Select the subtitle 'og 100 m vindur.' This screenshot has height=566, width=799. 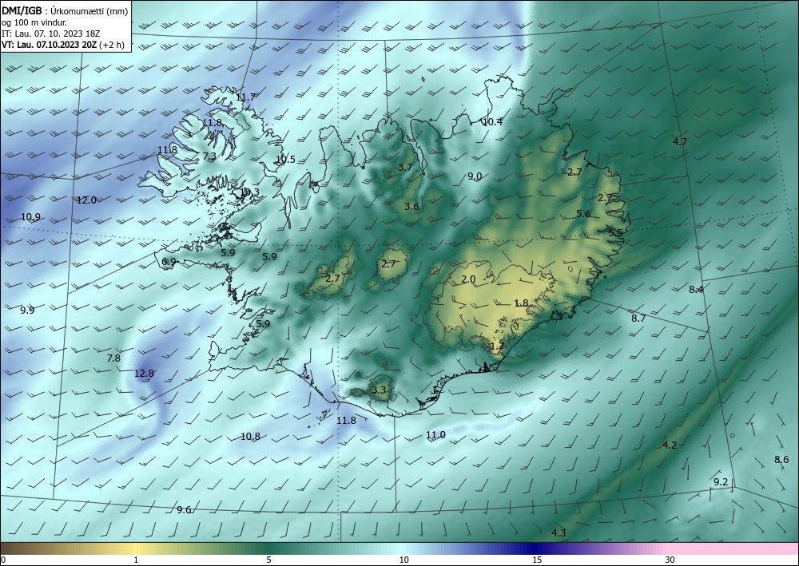click(34, 22)
